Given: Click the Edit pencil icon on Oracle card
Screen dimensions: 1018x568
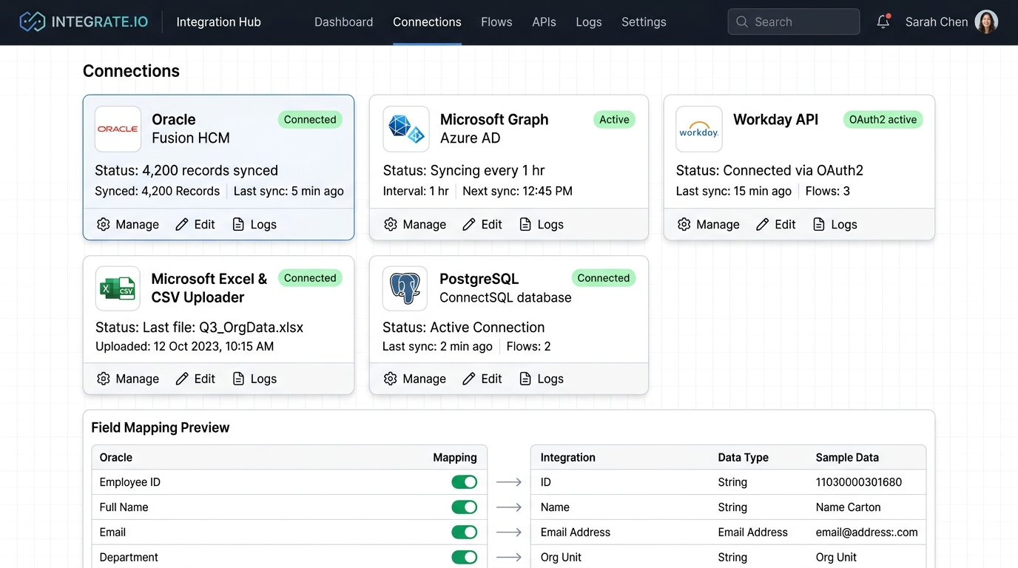Looking at the screenshot, I should pos(182,224).
